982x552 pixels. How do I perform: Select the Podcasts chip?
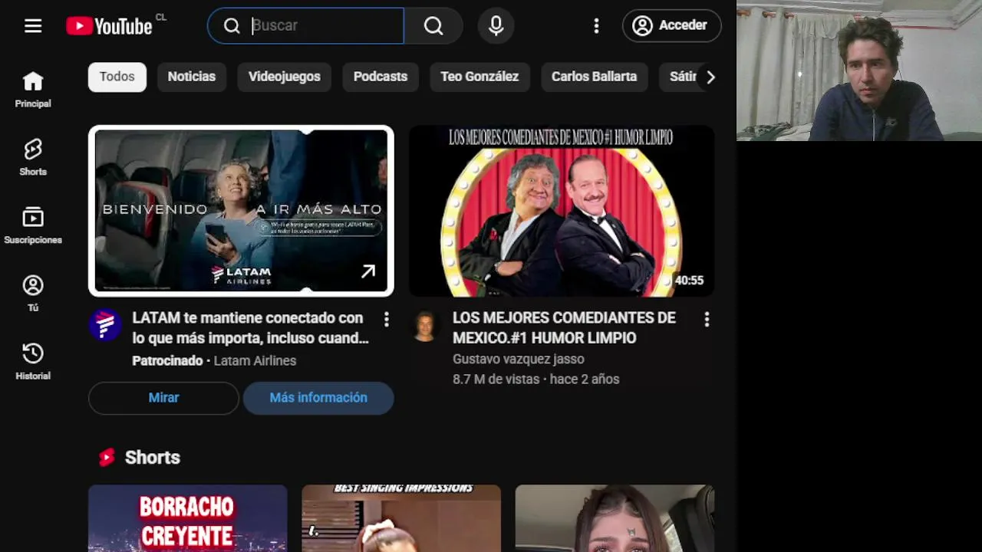click(x=381, y=77)
